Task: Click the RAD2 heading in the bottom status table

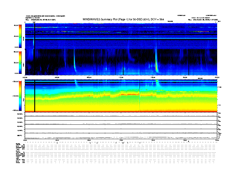Action: [18, 144]
